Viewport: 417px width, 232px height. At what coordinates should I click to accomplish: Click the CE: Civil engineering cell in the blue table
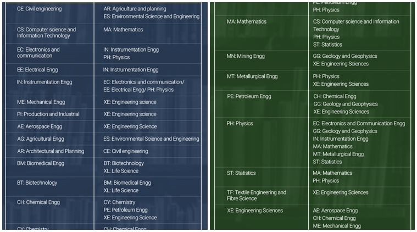point(40,9)
